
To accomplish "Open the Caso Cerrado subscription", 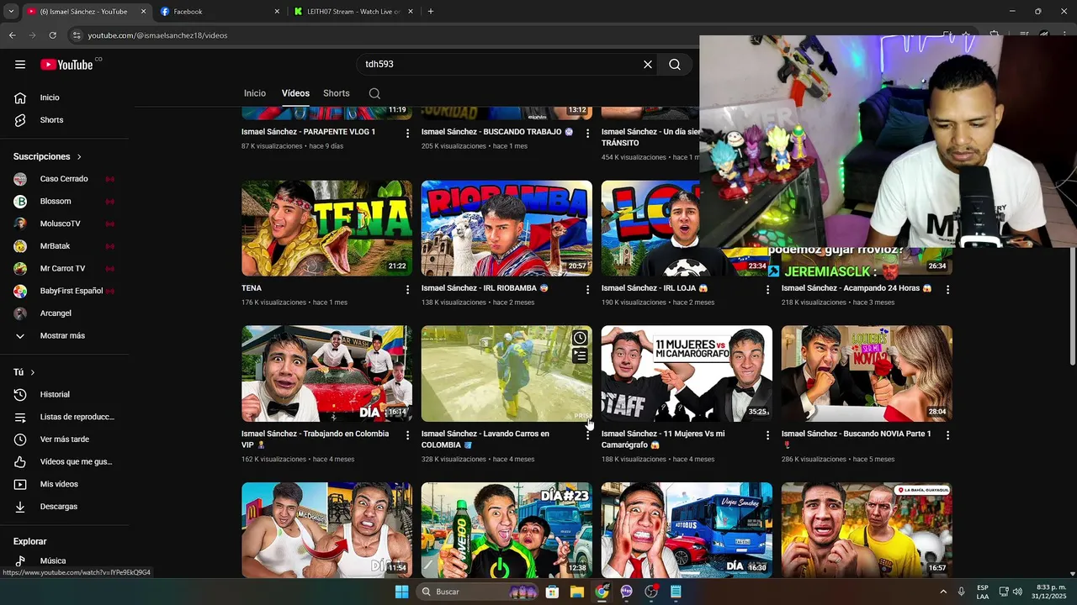I will (x=65, y=179).
